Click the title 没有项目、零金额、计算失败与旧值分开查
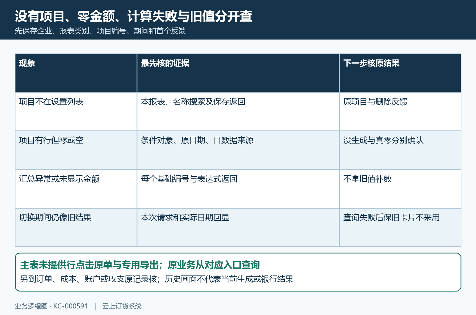Image resolution: width=476 pixels, height=315 pixels. [133, 16]
